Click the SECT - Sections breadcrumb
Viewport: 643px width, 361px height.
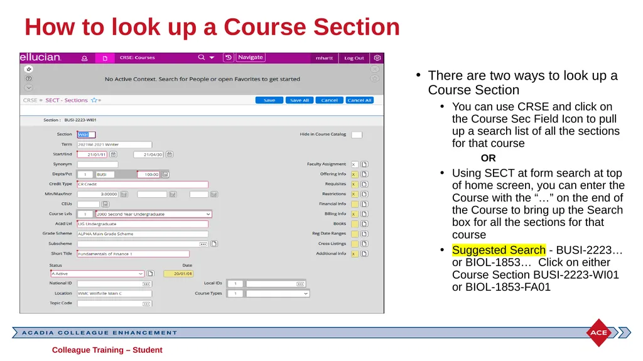tap(67, 100)
